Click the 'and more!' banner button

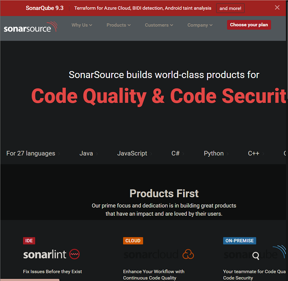click(230, 8)
